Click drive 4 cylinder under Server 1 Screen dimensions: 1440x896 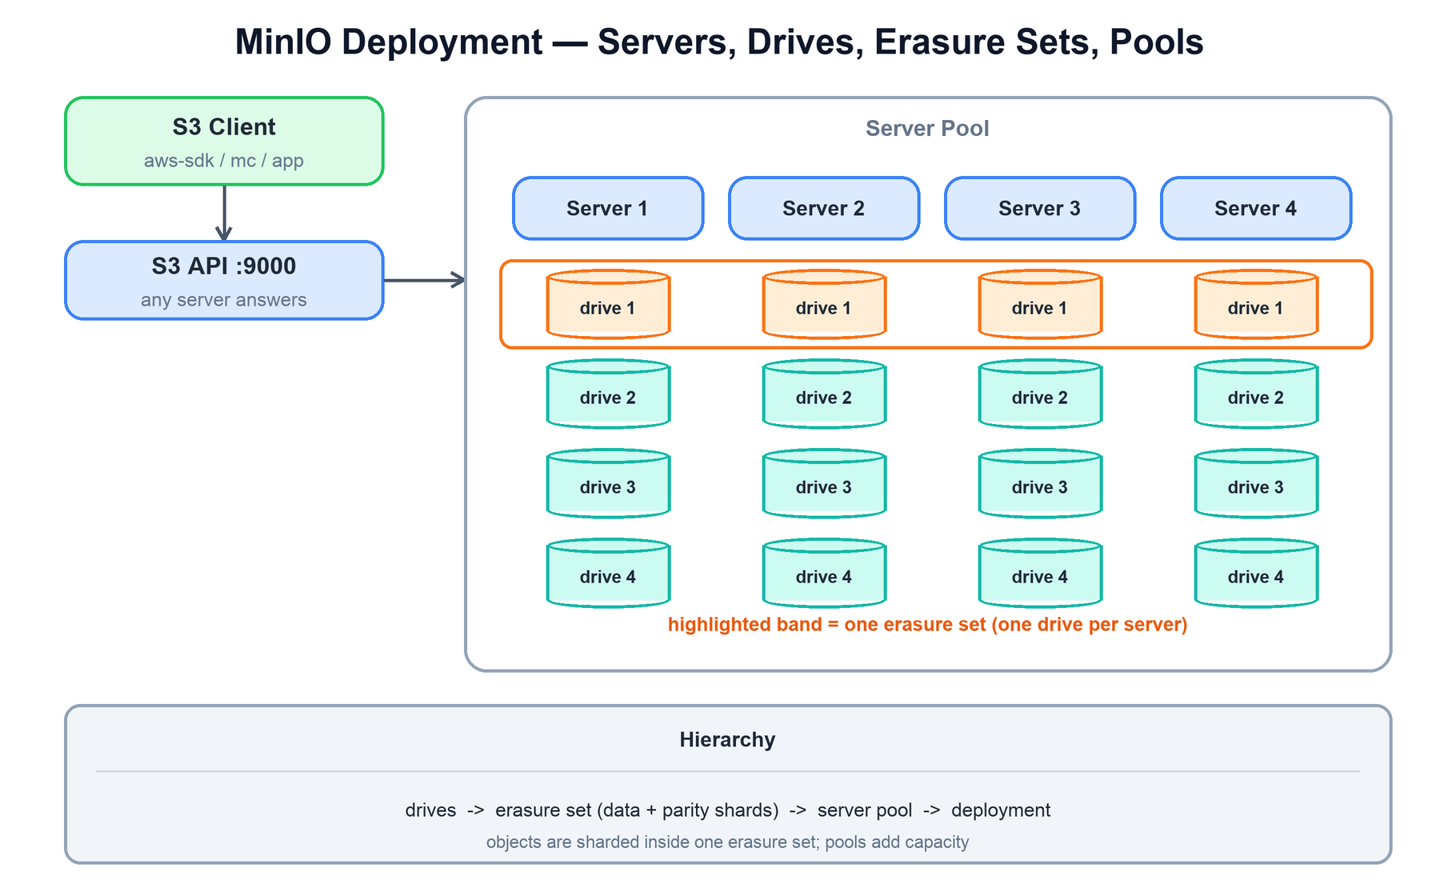click(x=608, y=574)
